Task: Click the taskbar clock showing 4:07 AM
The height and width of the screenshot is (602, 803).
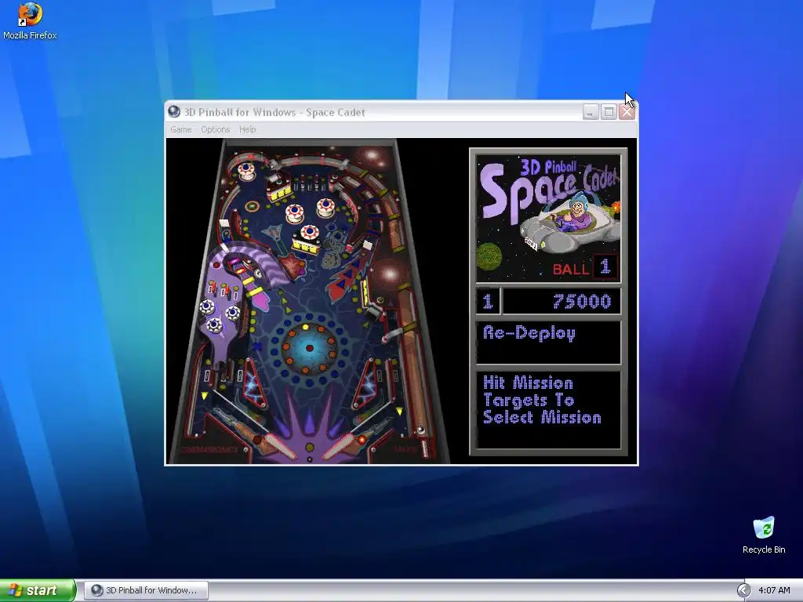Action: coord(774,590)
